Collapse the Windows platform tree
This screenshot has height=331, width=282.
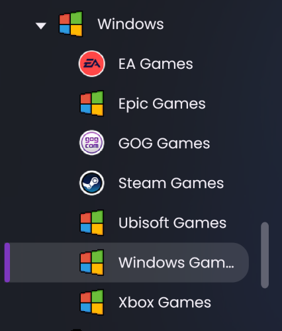(x=41, y=26)
